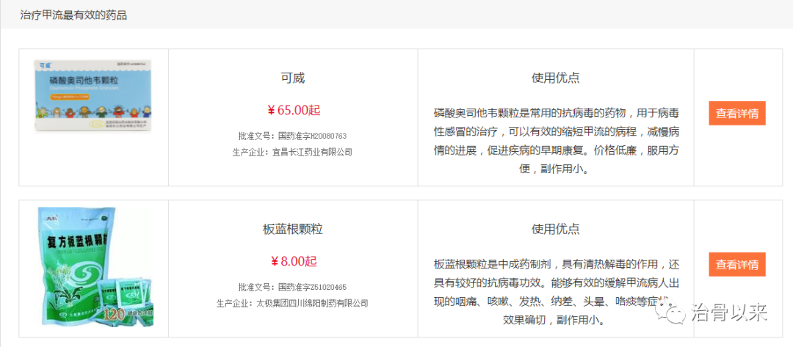The image size is (793, 347).
Task: Select the ¥8.00起 price
Action: [x=293, y=261]
